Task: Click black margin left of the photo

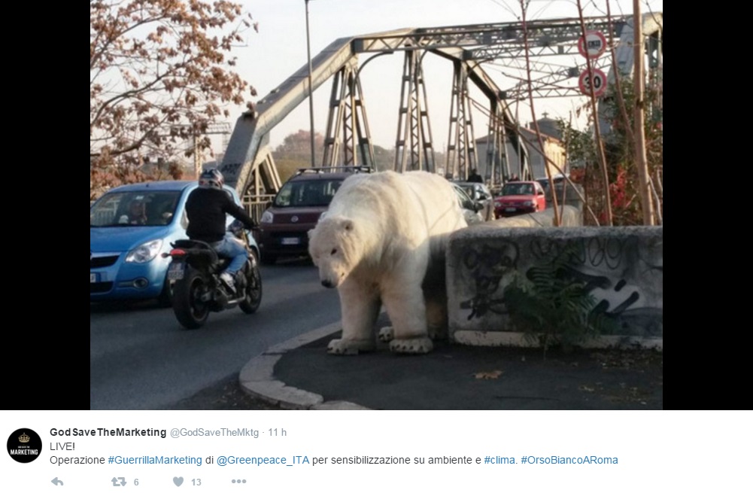Action: coord(45,205)
